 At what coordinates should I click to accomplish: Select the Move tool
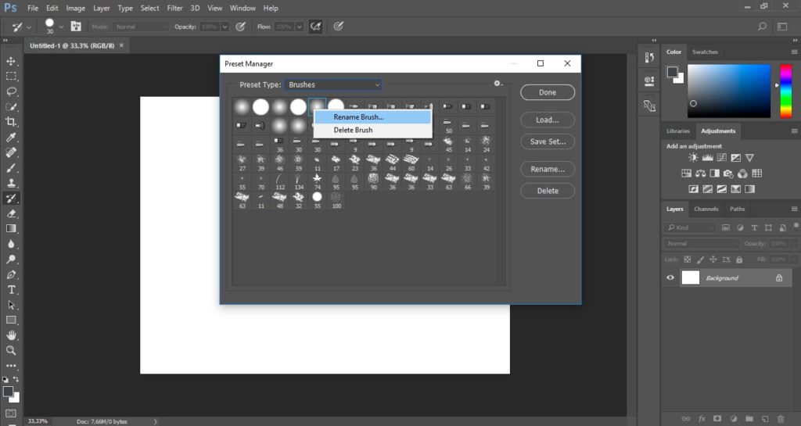(x=11, y=61)
